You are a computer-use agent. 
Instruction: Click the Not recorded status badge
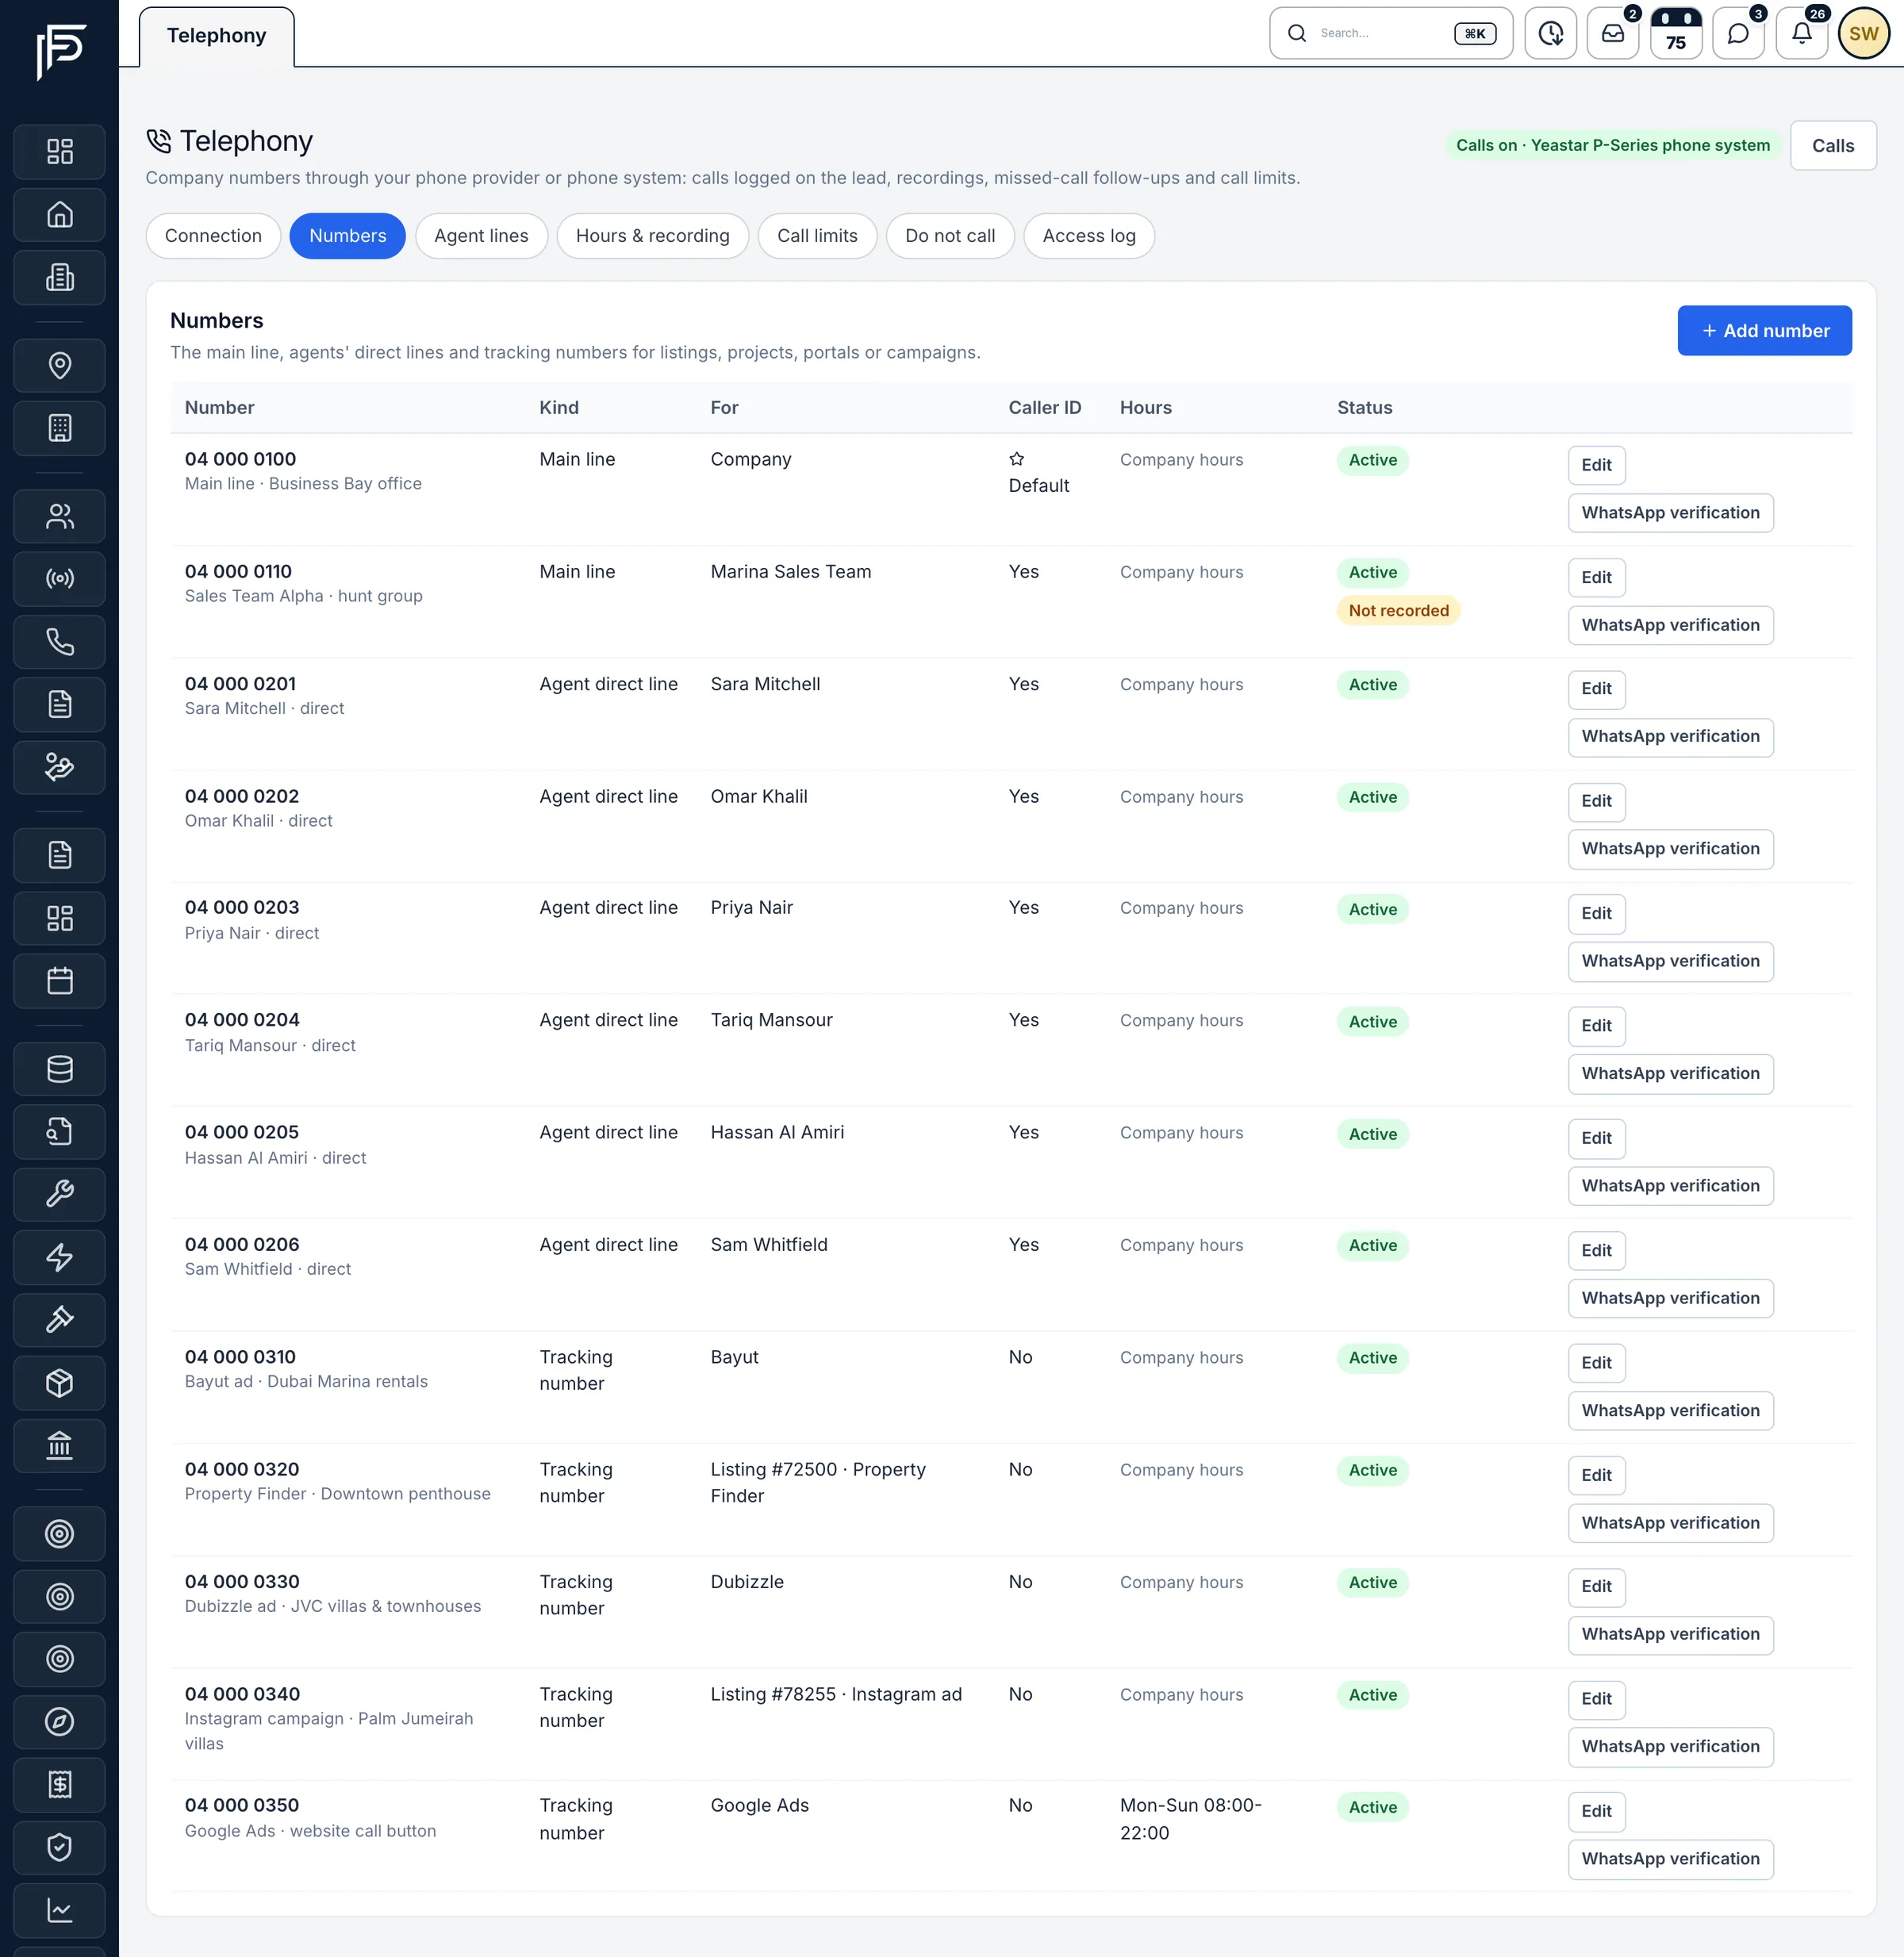click(1398, 611)
